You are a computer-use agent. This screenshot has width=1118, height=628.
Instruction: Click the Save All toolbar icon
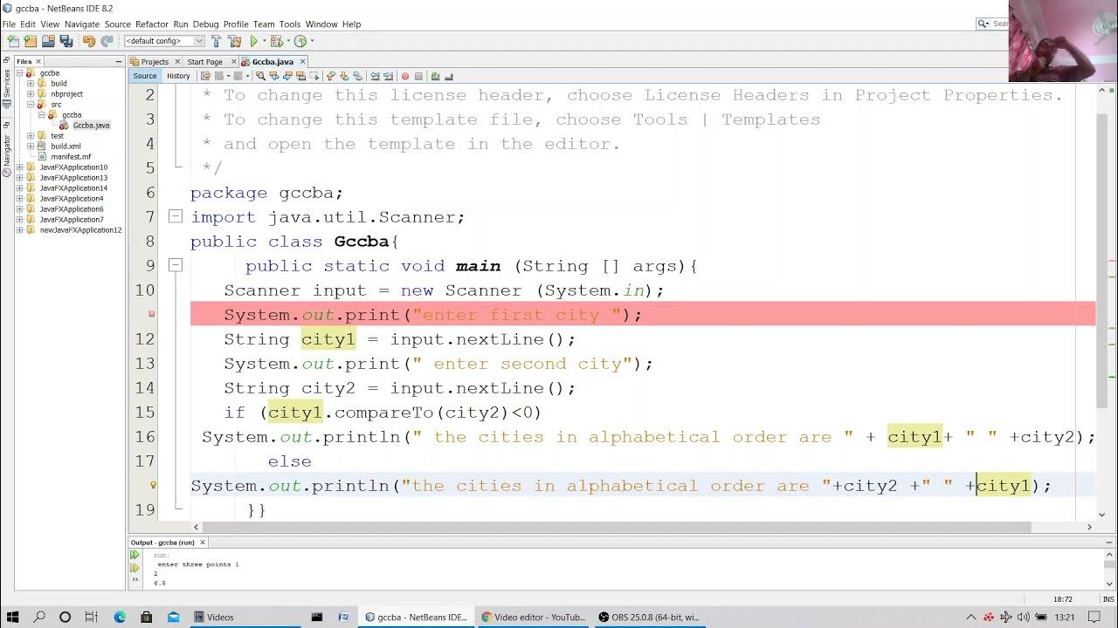pyautogui.click(x=66, y=41)
